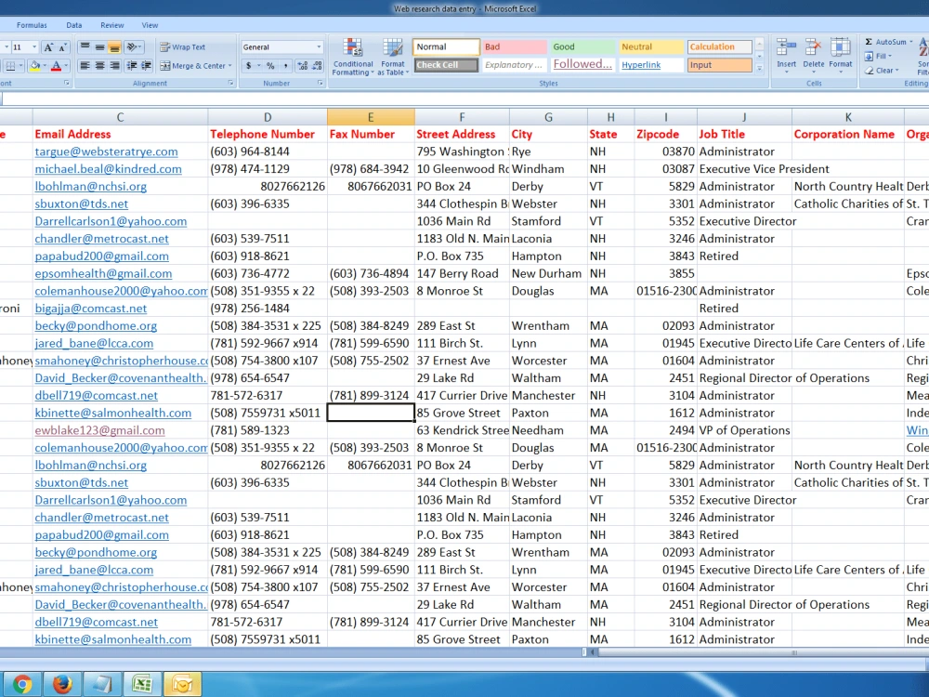Increase font size with Grow Font icon
Image resolution: width=929 pixels, height=697 pixels.
click(48, 47)
